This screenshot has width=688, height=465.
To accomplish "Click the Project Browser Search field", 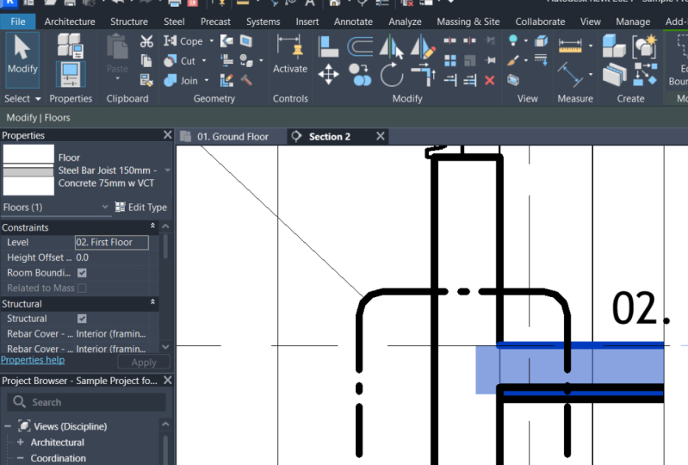I will coord(86,402).
